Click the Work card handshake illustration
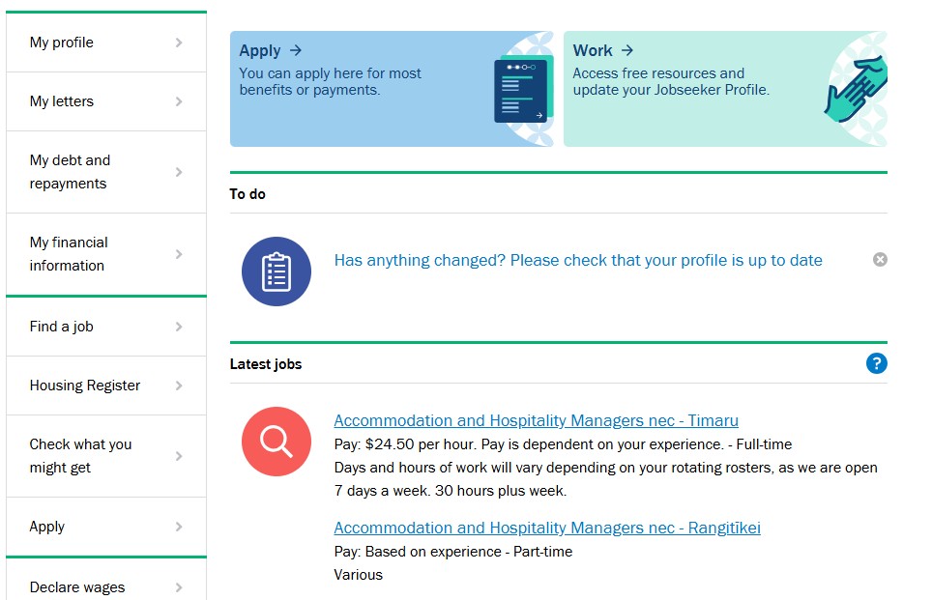This screenshot has width=932, height=600. (x=857, y=89)
